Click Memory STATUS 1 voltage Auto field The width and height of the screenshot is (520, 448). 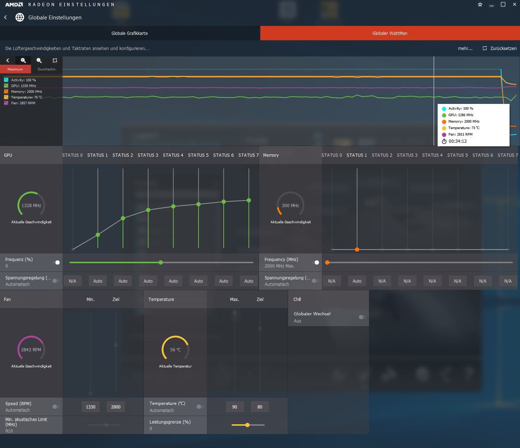pos(357,281)
